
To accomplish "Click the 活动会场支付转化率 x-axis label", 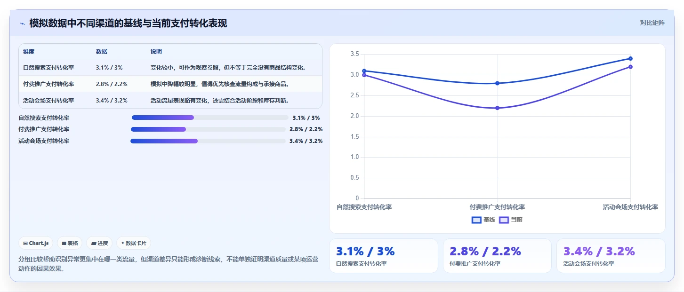I will point(630,207).
